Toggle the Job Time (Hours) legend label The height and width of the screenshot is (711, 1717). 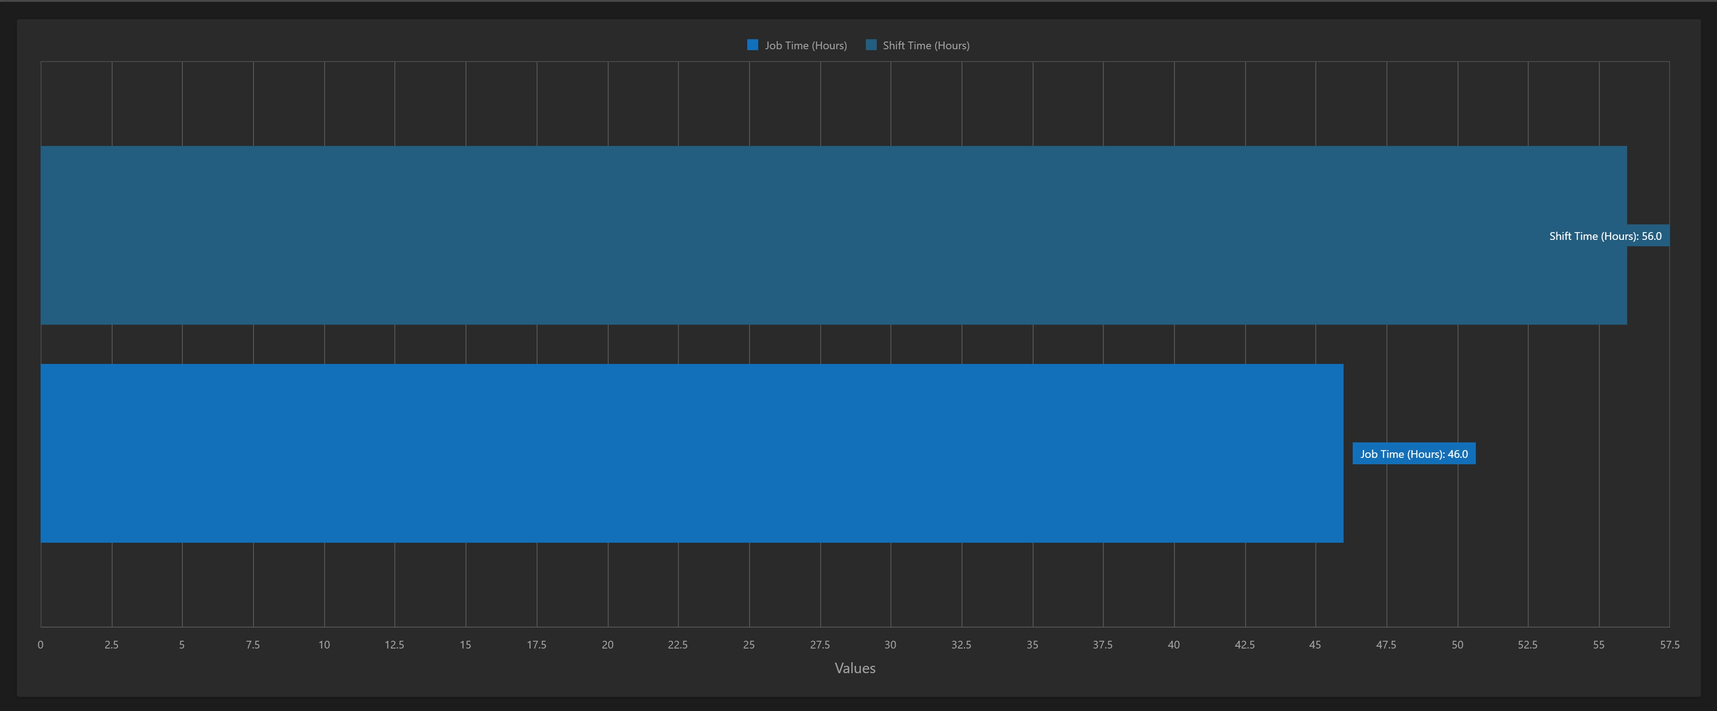[805, 45]
